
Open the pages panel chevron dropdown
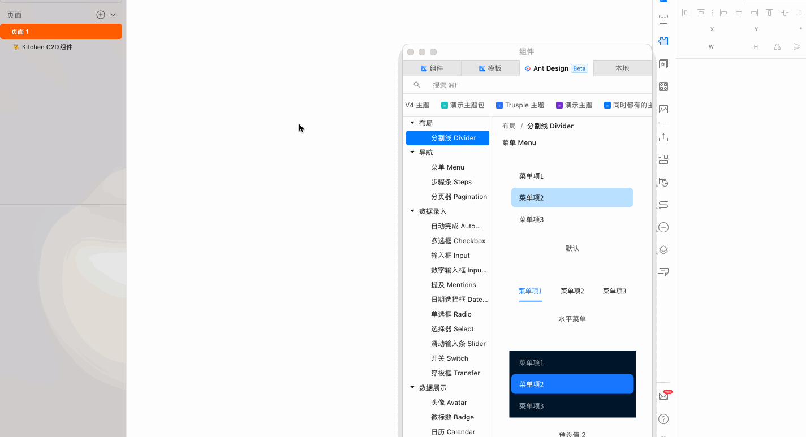point(114,14)
